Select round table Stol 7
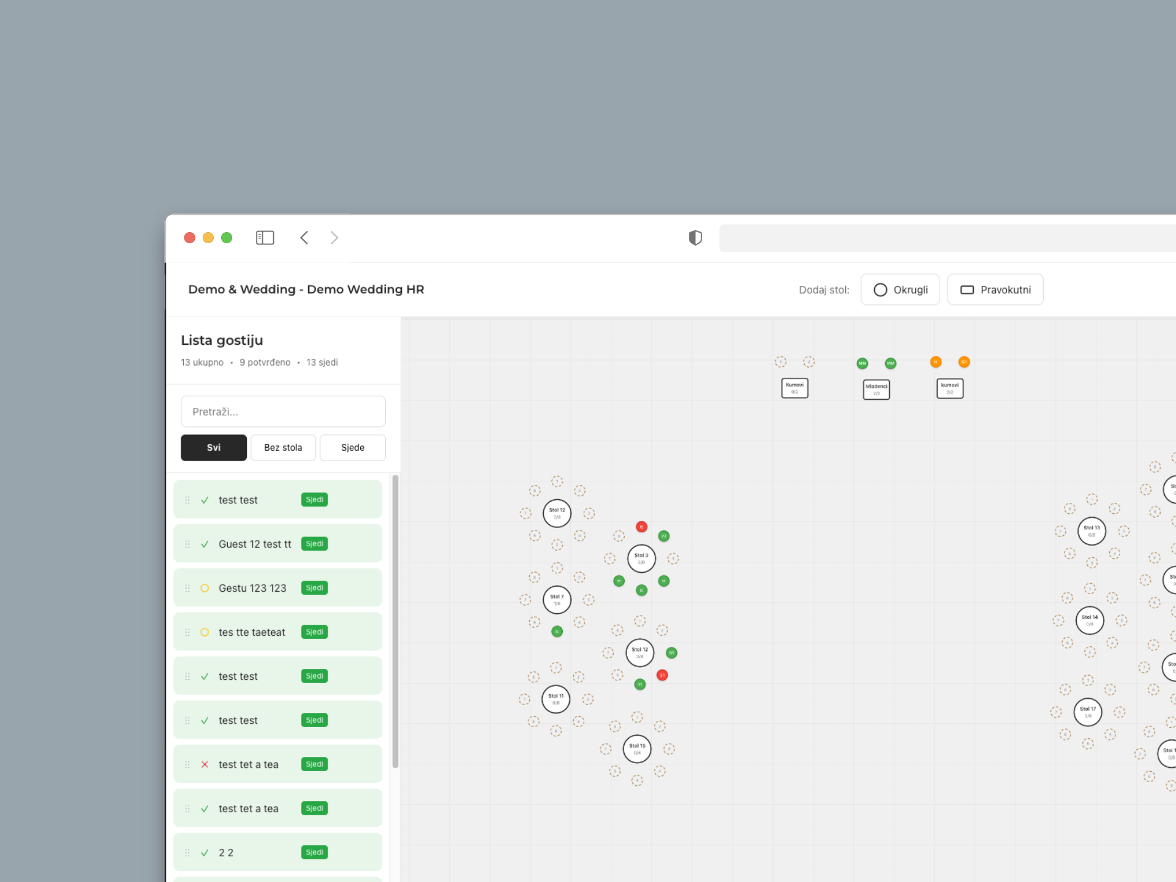This screenshot has height=882, width=1176. coord(557,600)
